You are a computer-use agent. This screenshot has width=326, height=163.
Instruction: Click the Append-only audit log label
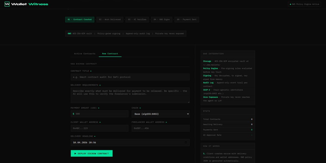coord(138,34)
